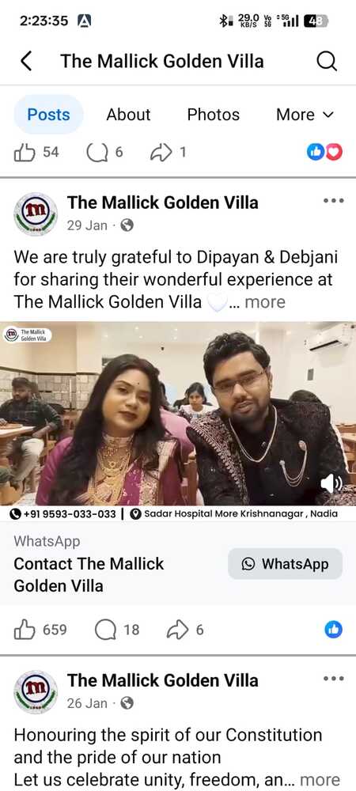356x791 pixels.
Task: Expand the More tab dropdown
Action: [x=305, y=115]
